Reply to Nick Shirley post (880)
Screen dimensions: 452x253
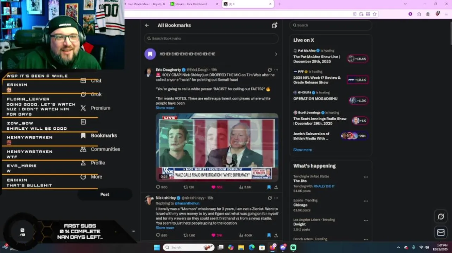pos(162,235)
